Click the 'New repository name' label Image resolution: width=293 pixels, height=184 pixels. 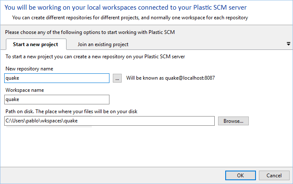(29, 69)
